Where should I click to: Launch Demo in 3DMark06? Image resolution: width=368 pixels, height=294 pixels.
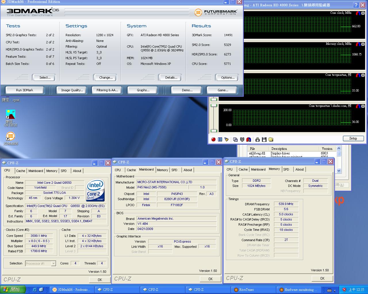point(187,90)
